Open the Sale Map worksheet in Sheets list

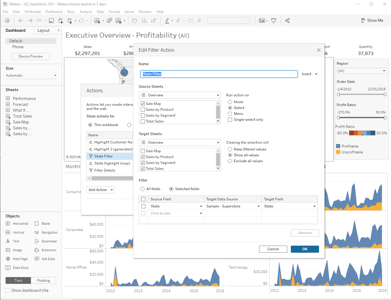point(21,122)
